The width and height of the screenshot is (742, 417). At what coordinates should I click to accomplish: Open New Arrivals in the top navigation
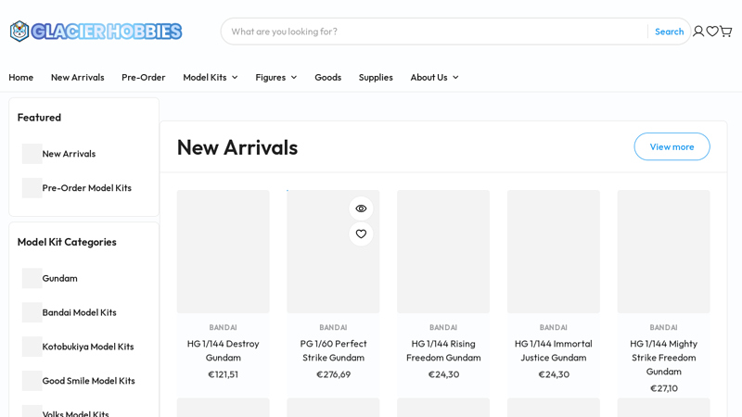pos(78,77)
